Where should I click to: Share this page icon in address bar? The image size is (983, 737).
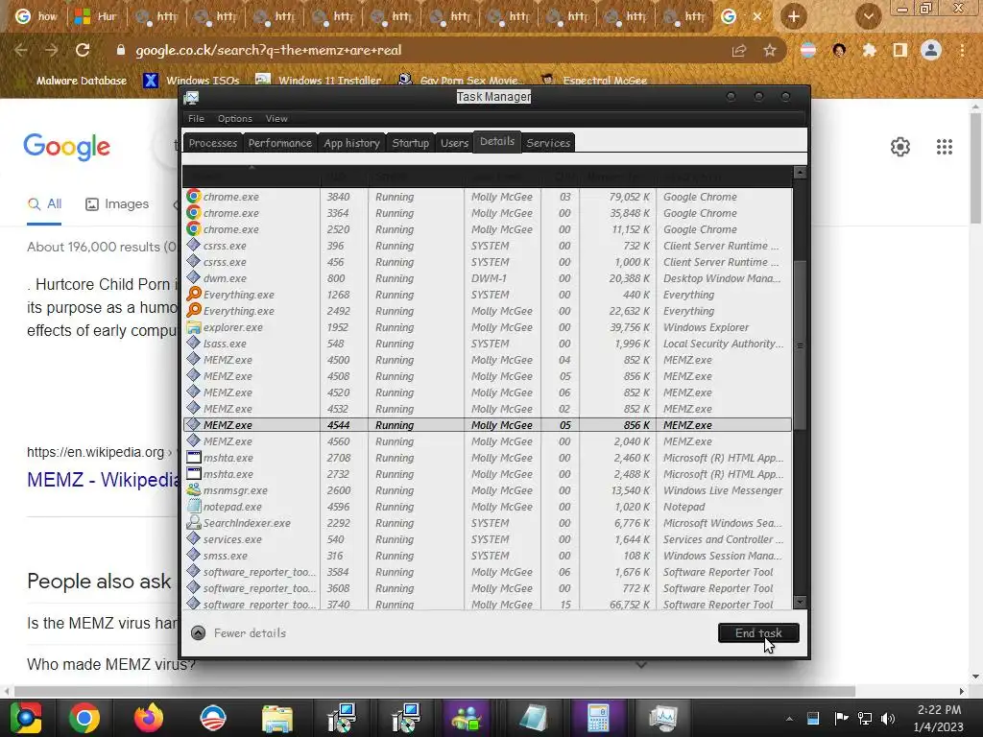(739, 50)
